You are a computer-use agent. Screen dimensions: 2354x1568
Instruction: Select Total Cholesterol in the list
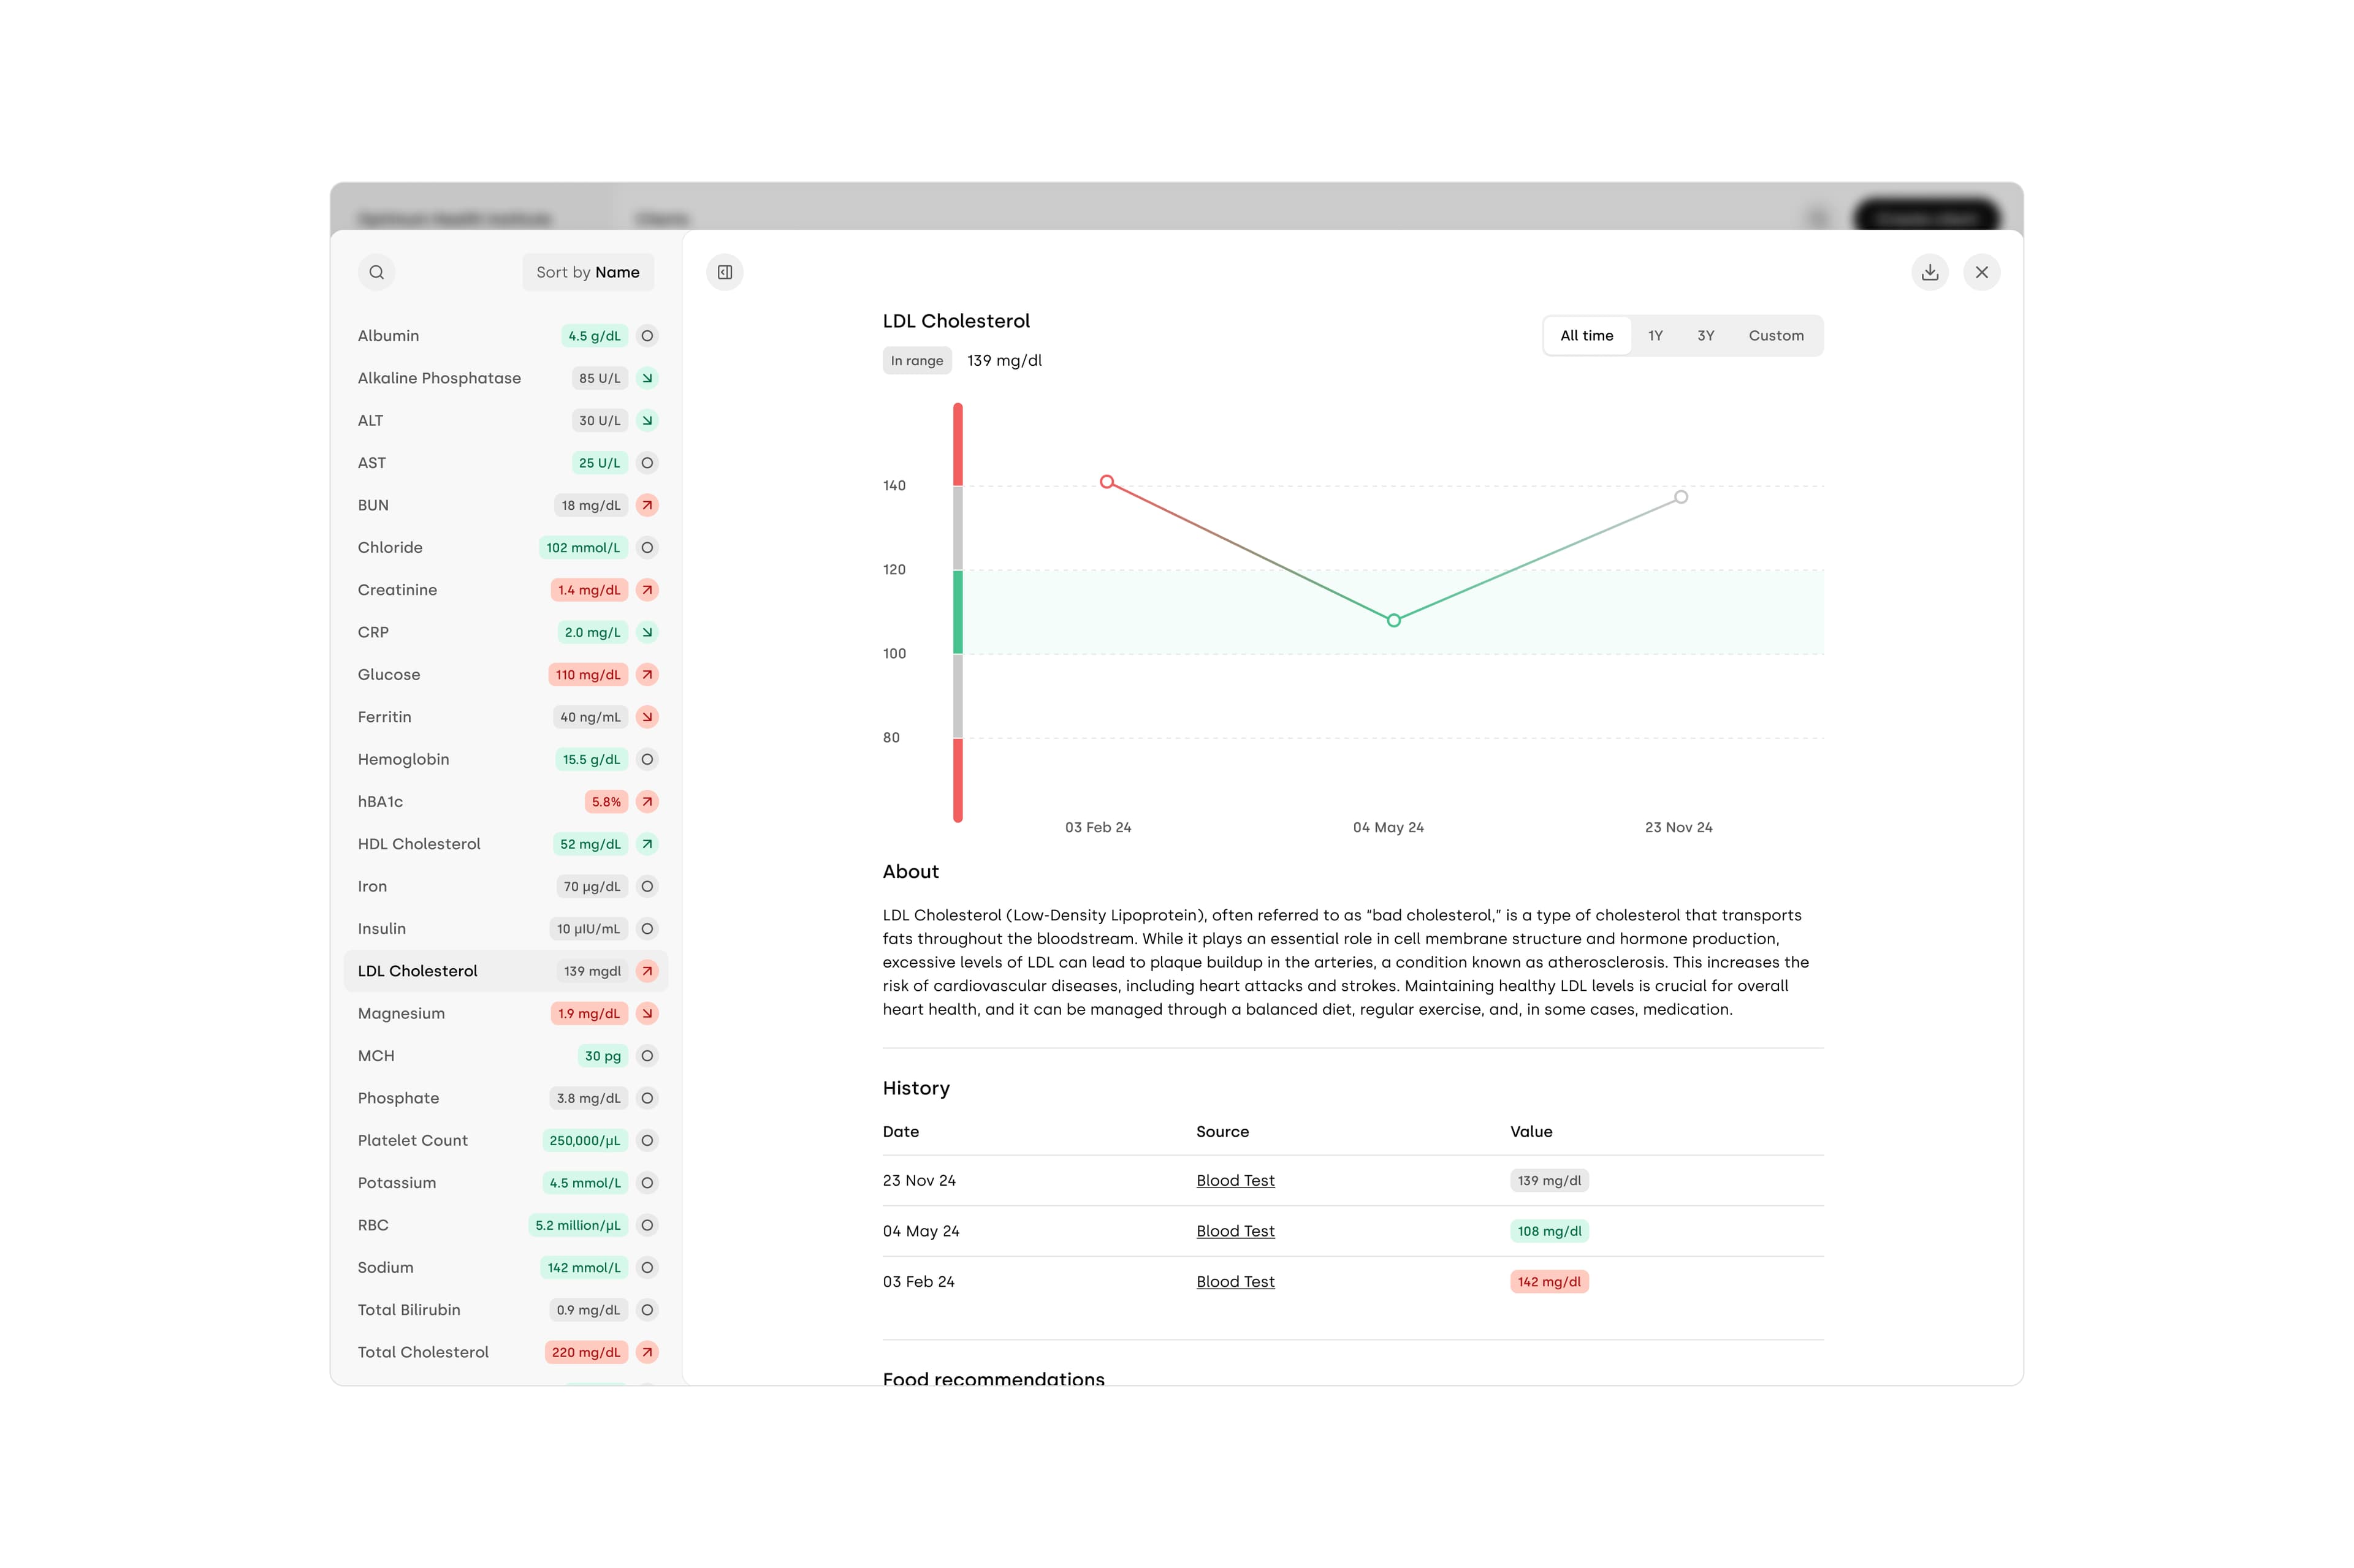(423, 1352)
